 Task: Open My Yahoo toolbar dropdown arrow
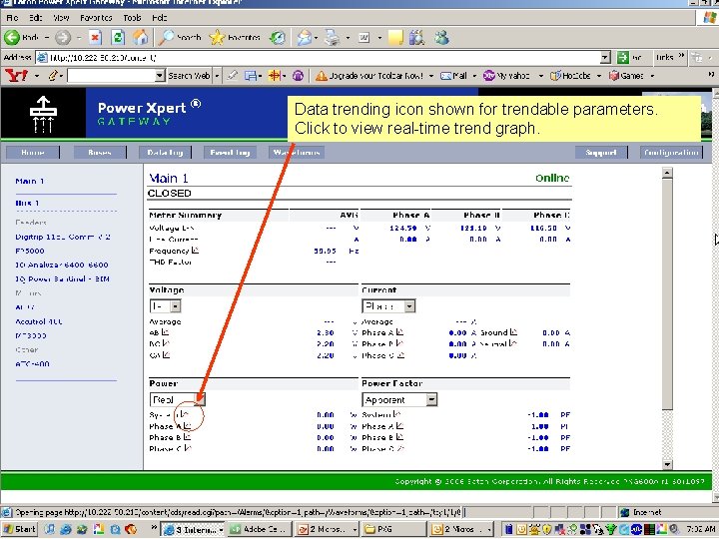pos(540,76)
